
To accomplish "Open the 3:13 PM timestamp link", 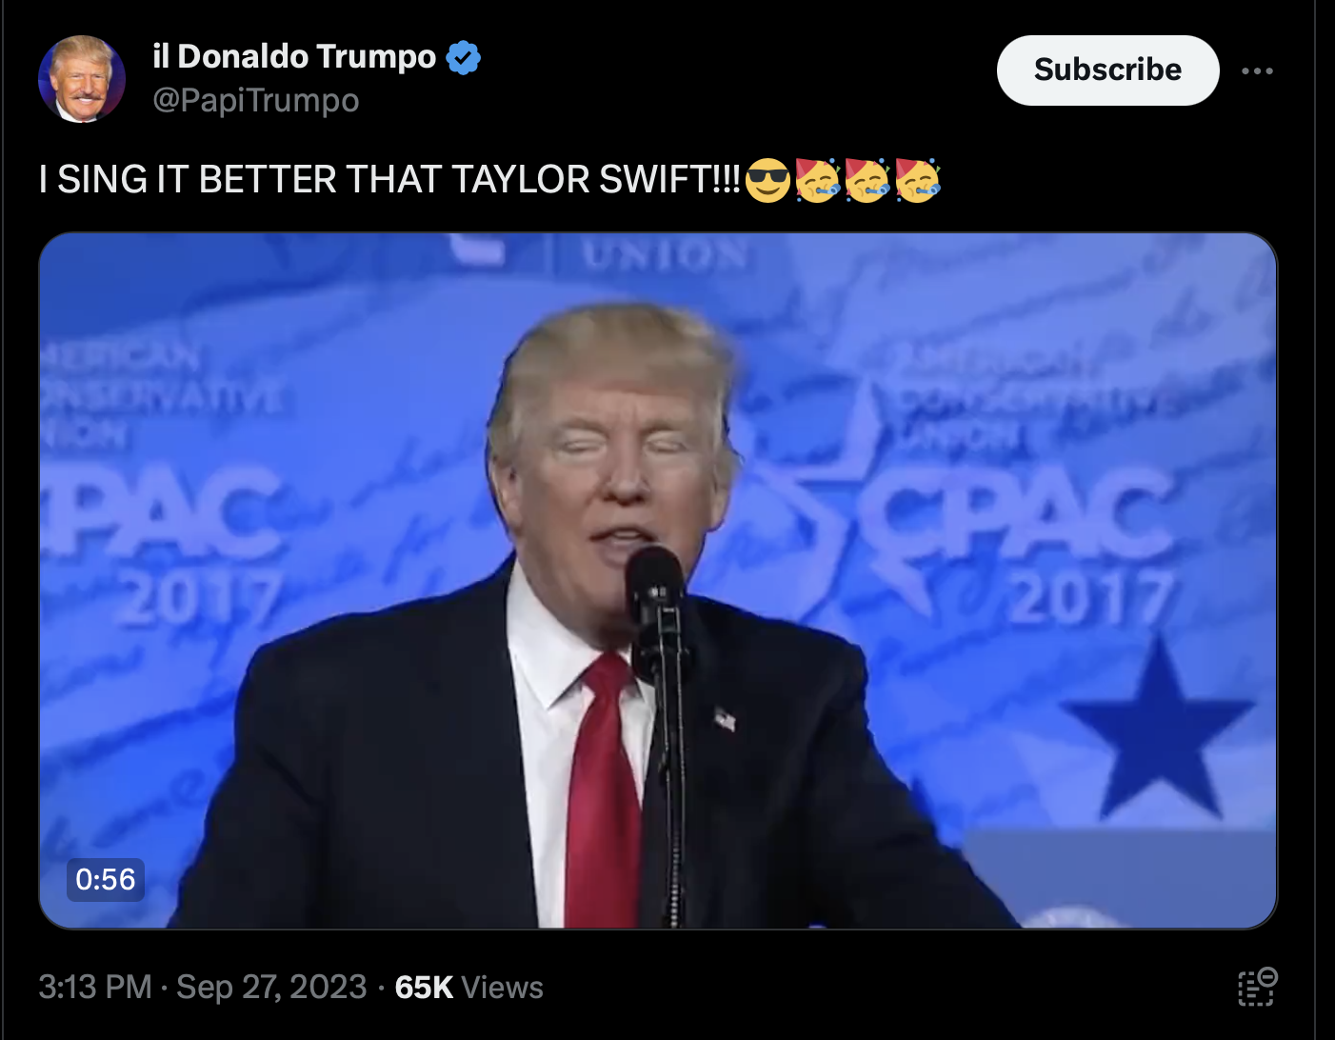I will coord(95,987).
